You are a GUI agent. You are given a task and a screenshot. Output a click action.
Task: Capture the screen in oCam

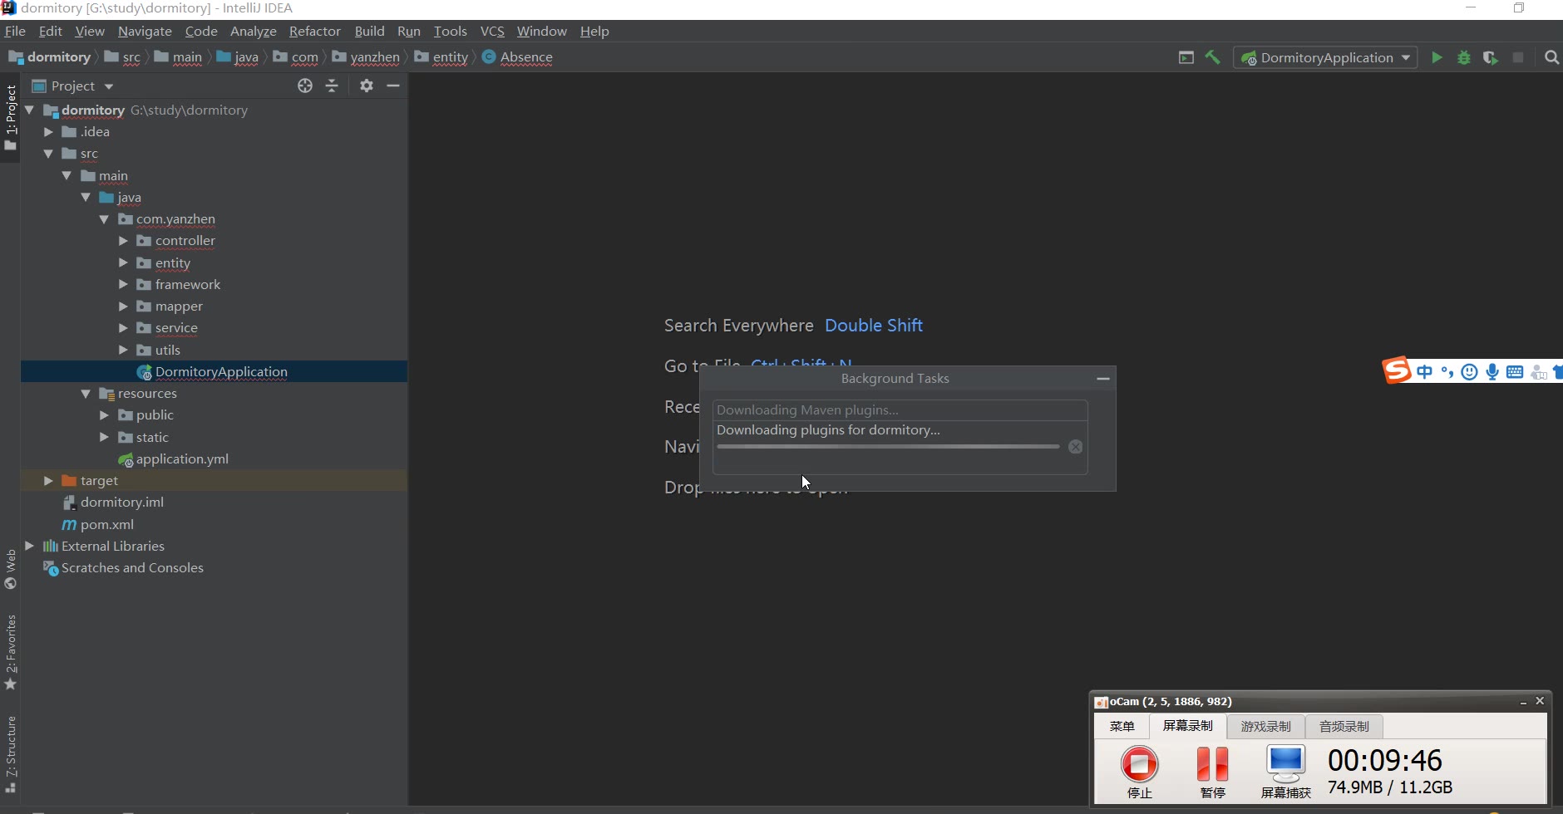[1285, 771]
